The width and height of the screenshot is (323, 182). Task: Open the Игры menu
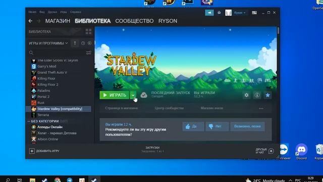coord(64,12)
